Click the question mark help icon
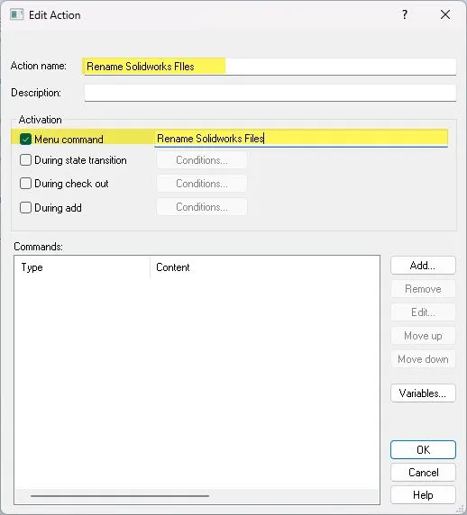 point(405,14)
